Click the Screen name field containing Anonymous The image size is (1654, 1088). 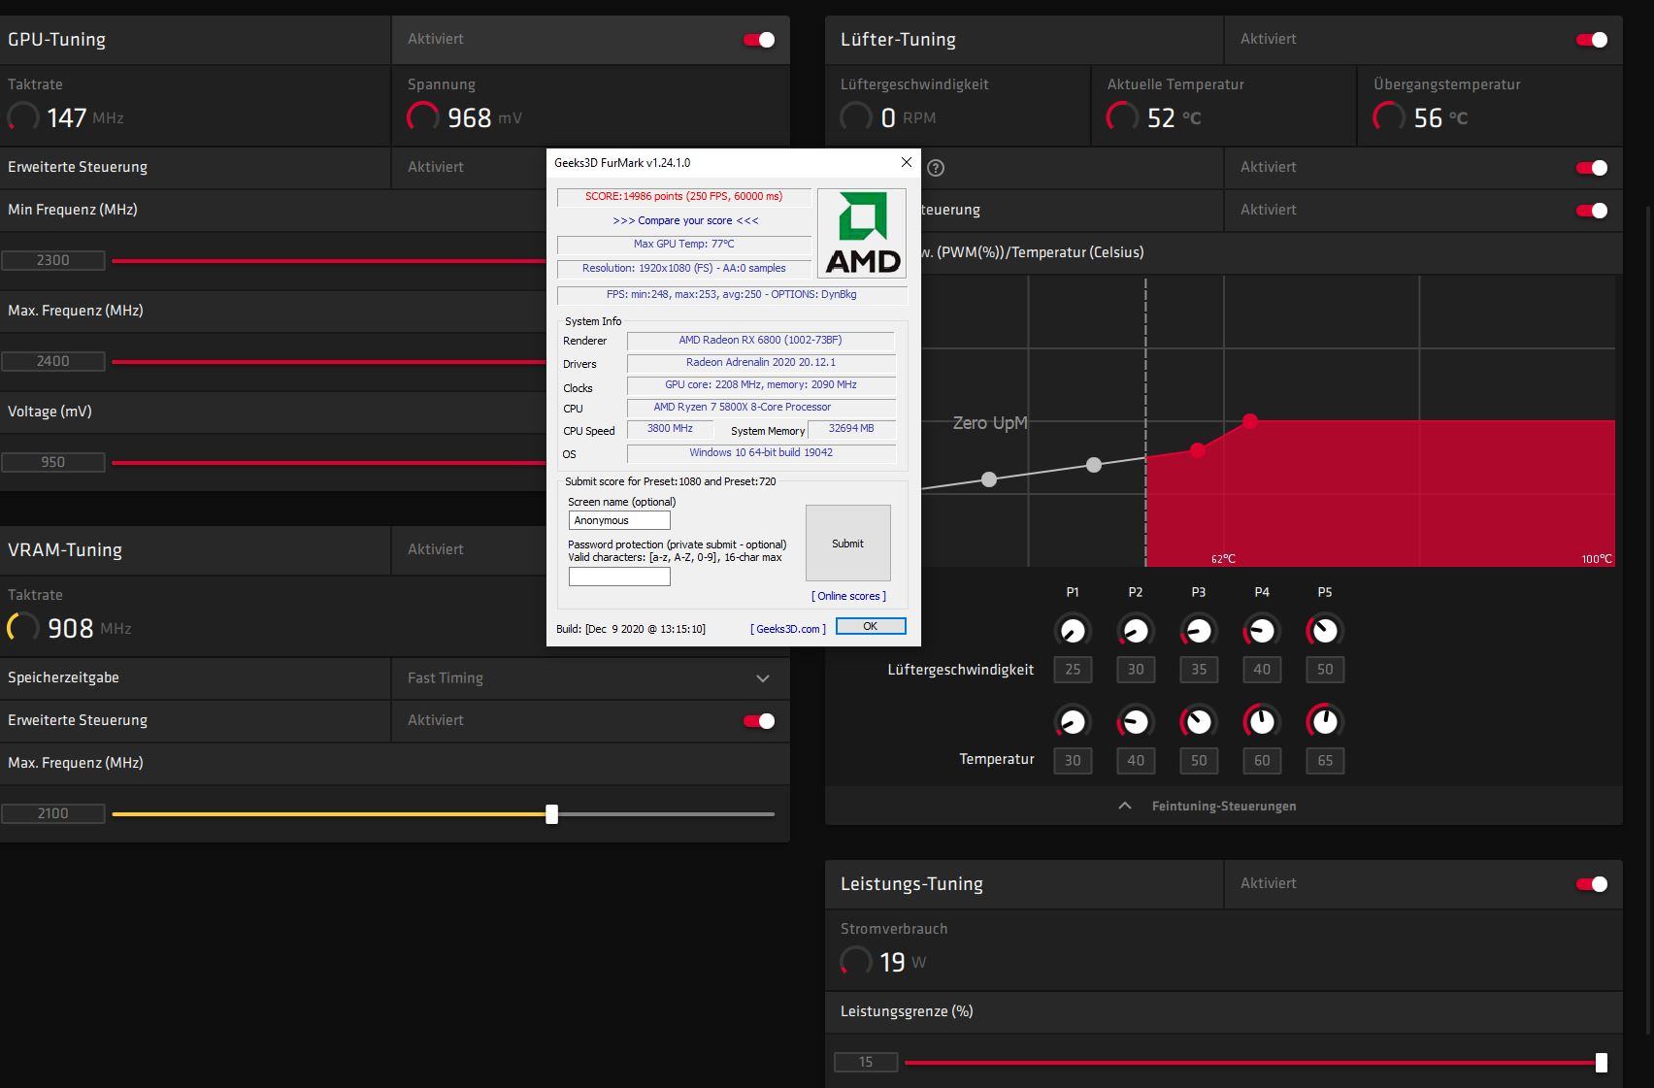pyautogui.click(x=619, y=520)
